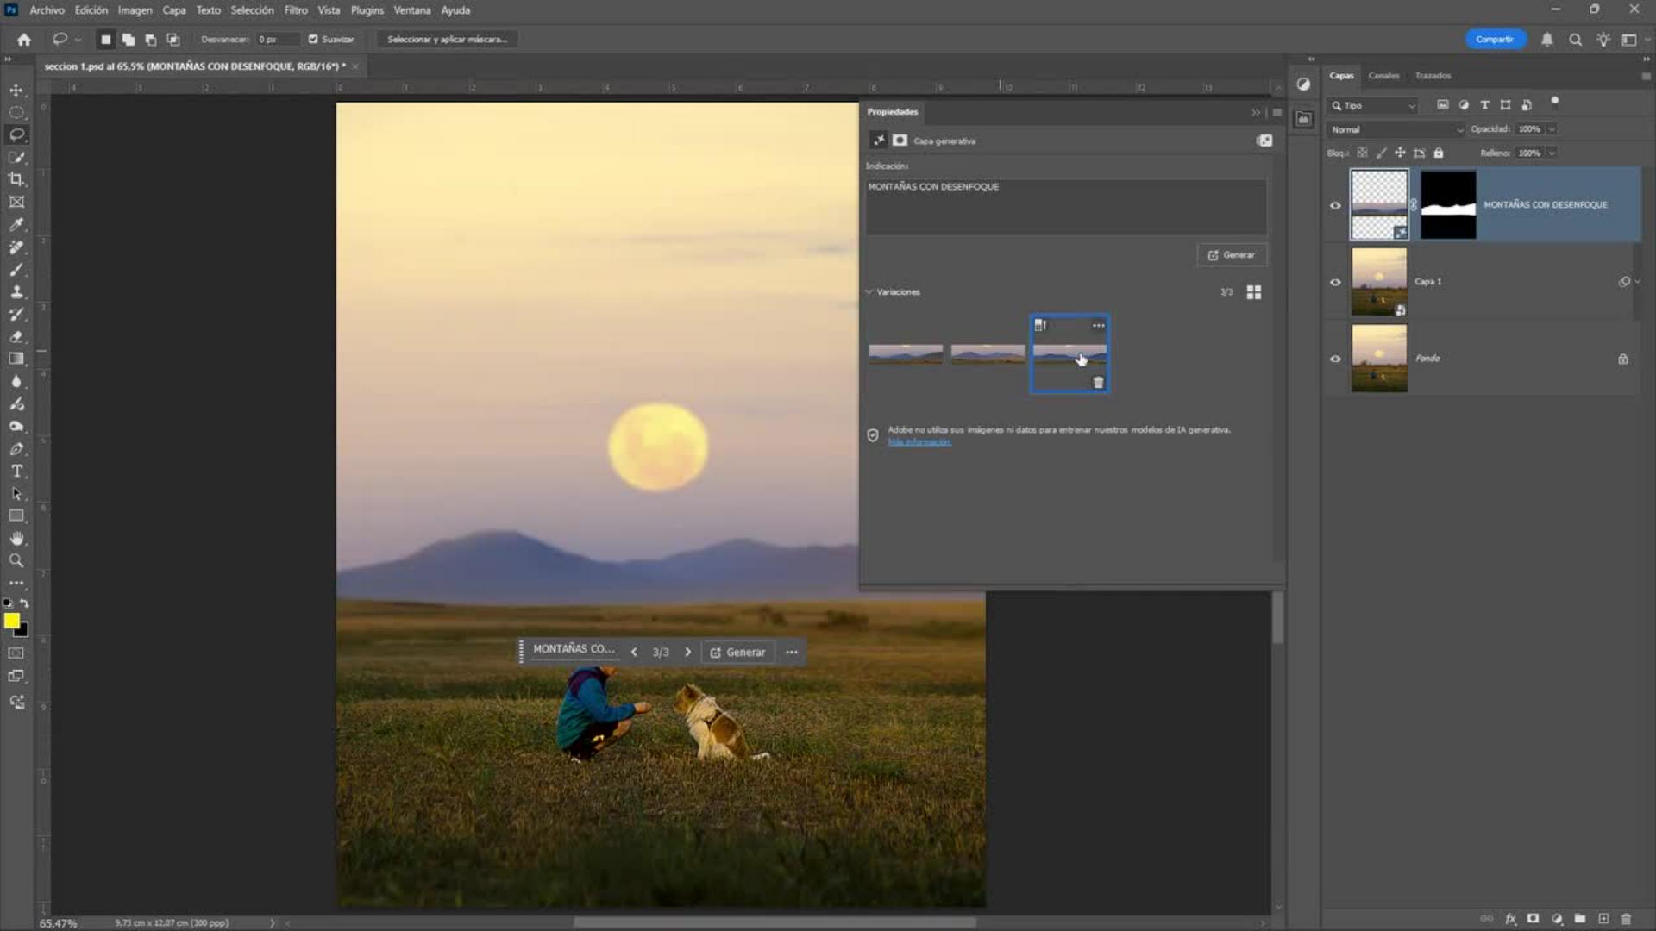This screenshot has height=931, width=1656.
Task: Select the first variation thumbnail
Action: coord(906,353)
